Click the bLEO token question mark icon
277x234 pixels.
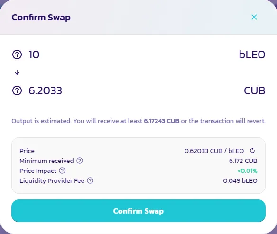tap(17, 54)
